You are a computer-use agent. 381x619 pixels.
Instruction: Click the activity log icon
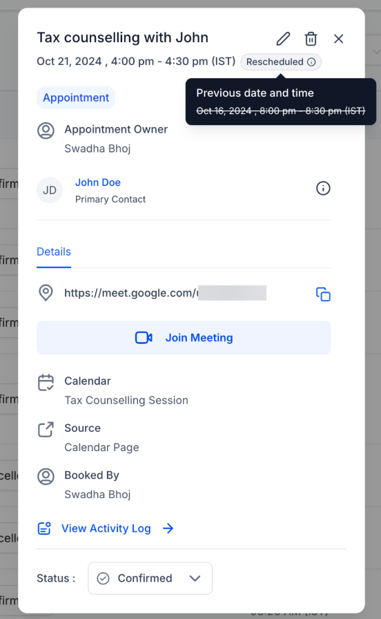pyautogui.click(x=44, y=528)
